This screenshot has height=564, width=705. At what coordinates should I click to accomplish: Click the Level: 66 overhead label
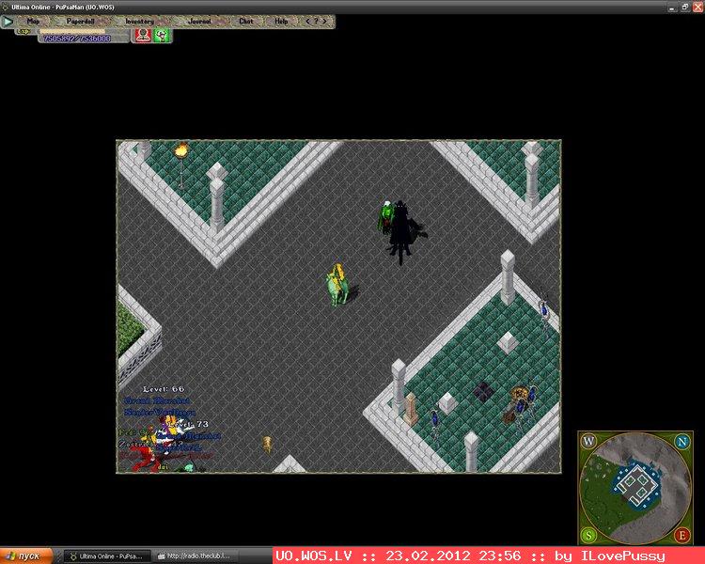point(164,389)
